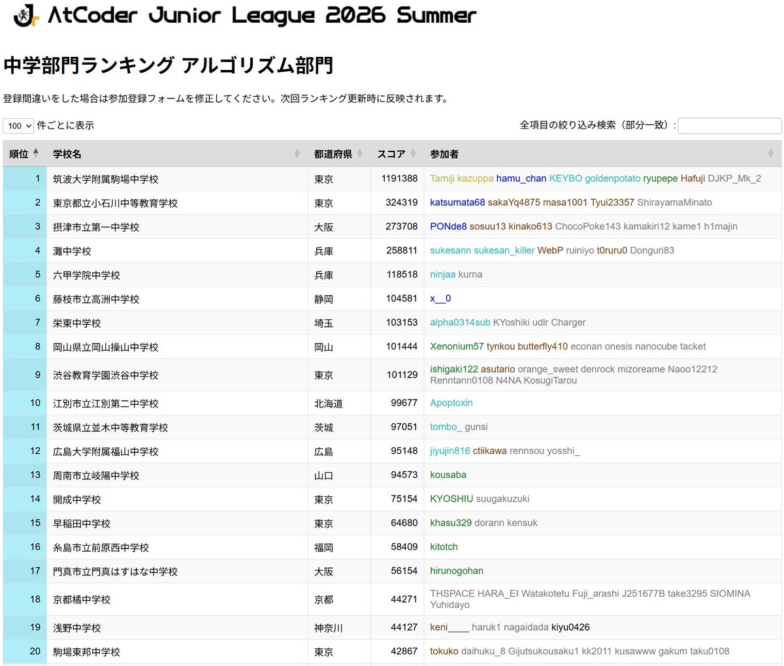The image size is (784, 666).
Task: Open participant PONde8's profile link
Action: click(x=448, y=227)
